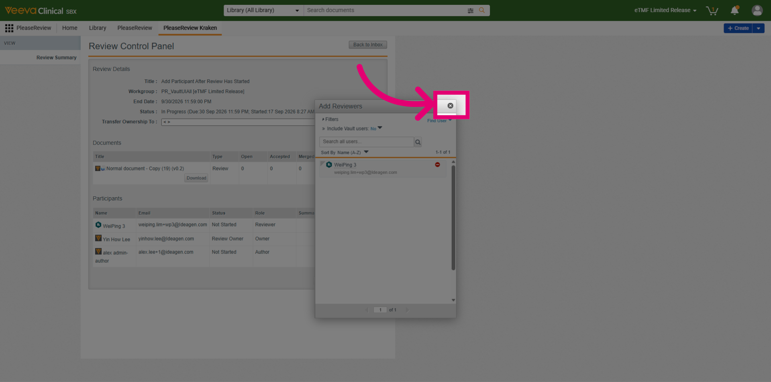Screen dimensions: 771x382
Task: Click the orange search magnifier icon
Action: click(482, 10)
